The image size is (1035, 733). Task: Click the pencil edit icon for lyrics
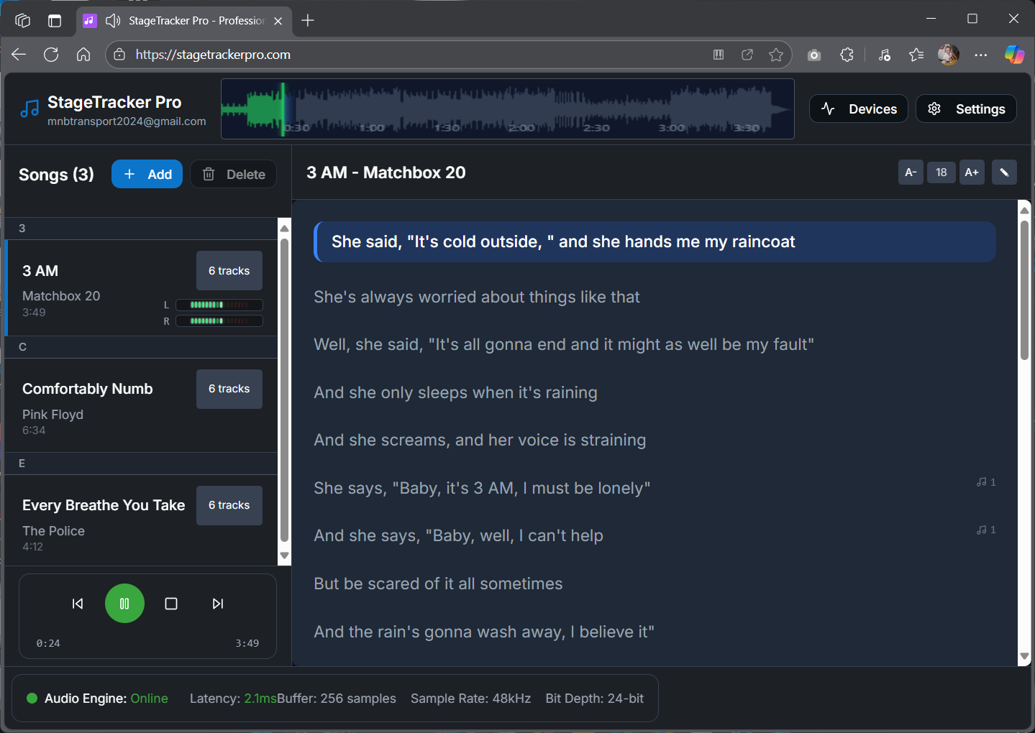[x=1004, y=172]
